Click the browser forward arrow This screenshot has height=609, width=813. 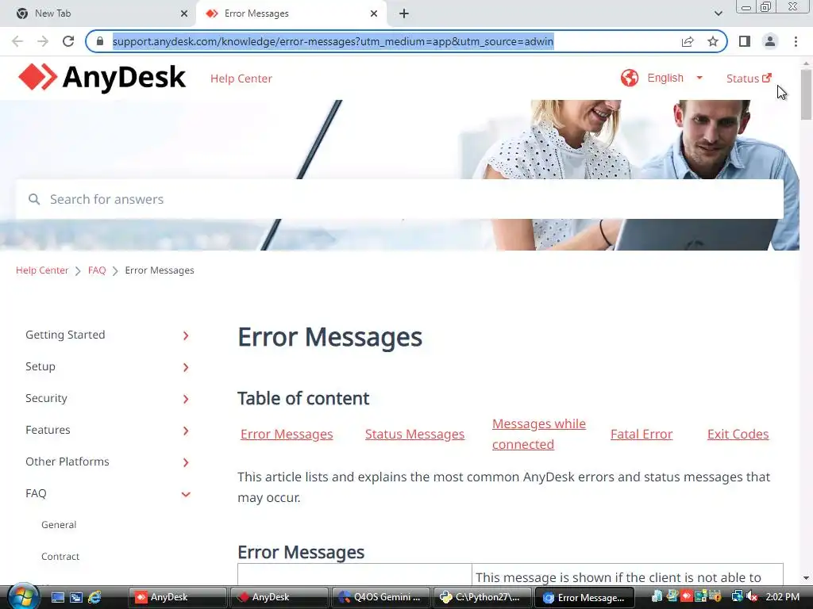[x=43, y=41]
